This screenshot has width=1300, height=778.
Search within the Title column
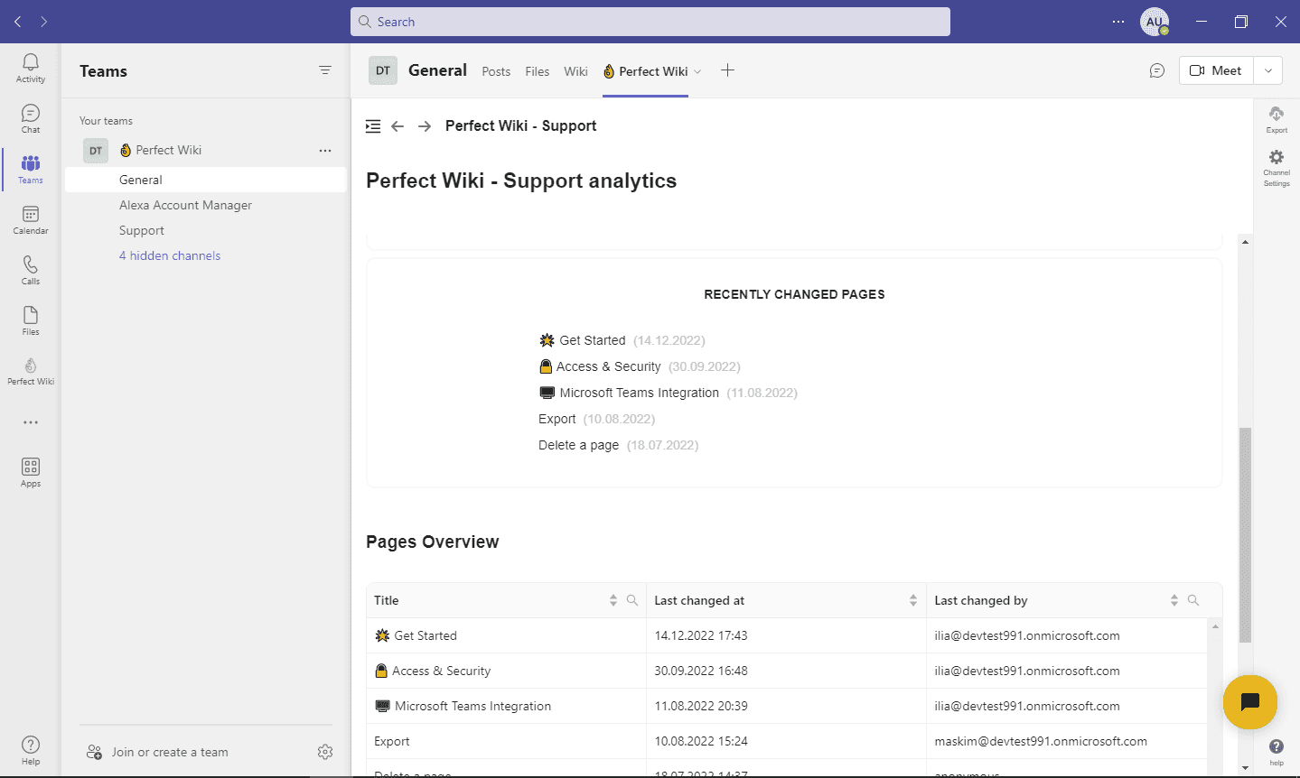632,600
